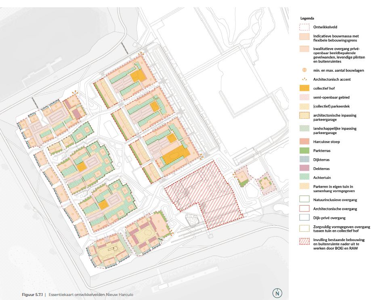
Task: Click the 'Harculose stoep' label
Action: (x=326, y=142)
